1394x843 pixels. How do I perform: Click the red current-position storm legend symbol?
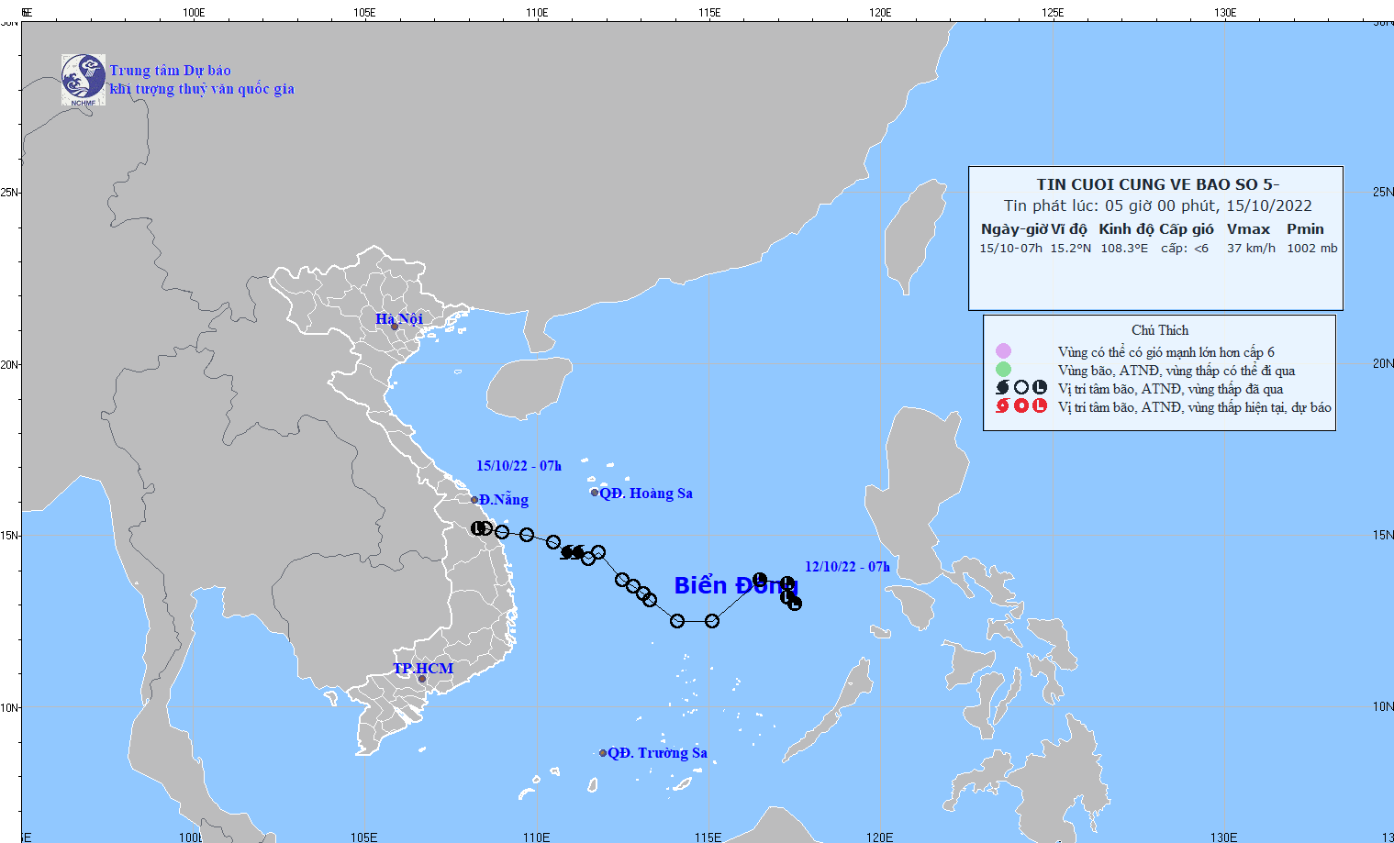[1003, 405]
